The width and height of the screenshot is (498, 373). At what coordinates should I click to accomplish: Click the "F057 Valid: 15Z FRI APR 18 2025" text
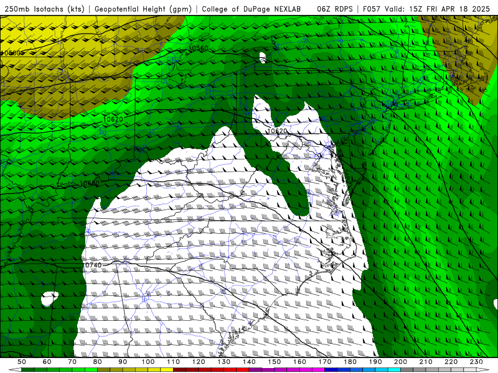pos(426,9)
